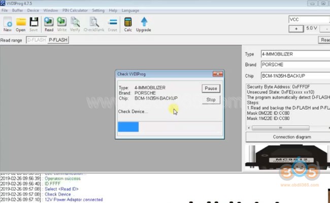
Task: Click the Verify toolbar icon
Action: coord(75,24)
